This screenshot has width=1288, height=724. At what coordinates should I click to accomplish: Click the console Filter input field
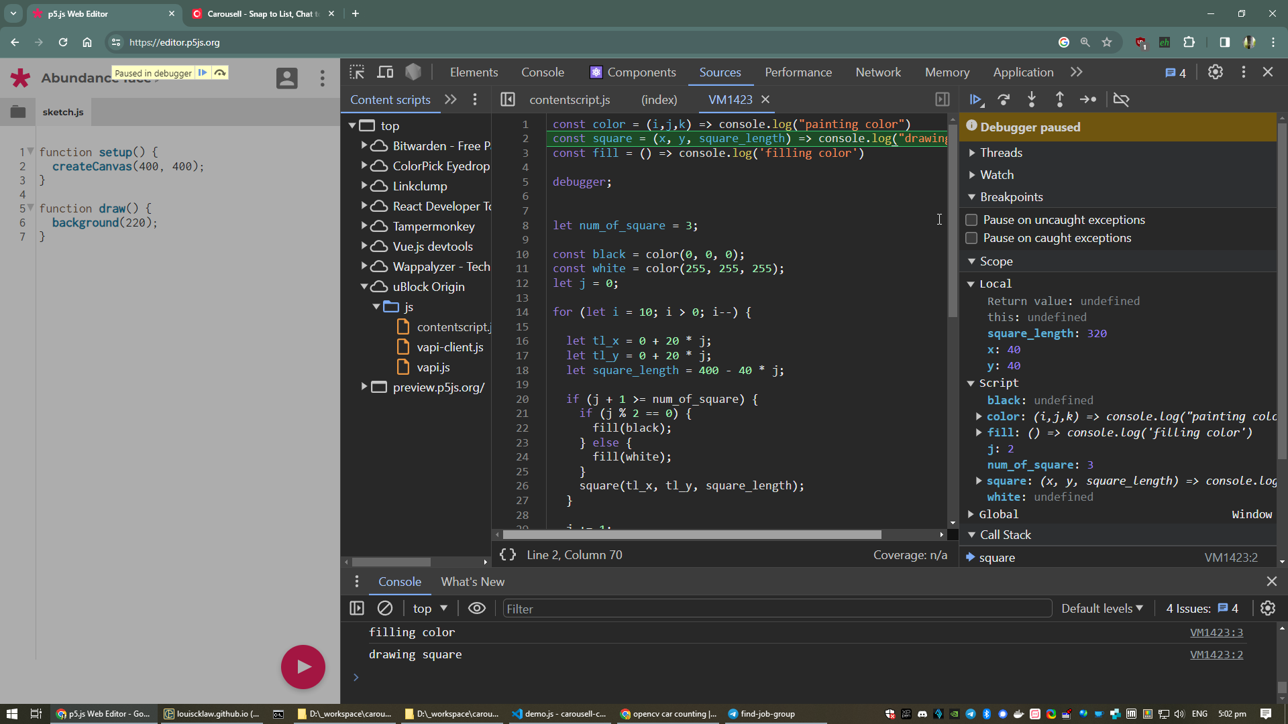[777, 609]
